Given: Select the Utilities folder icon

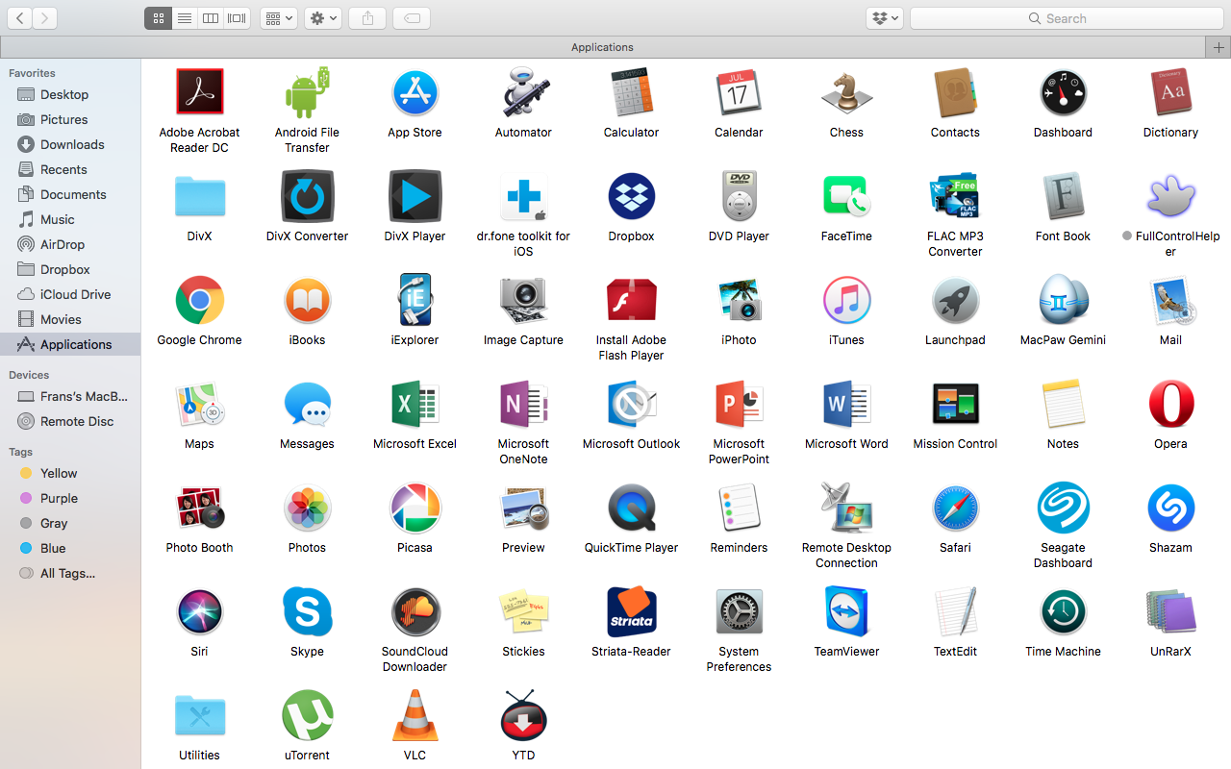Looking at the screenshot, I should (199, 715).
